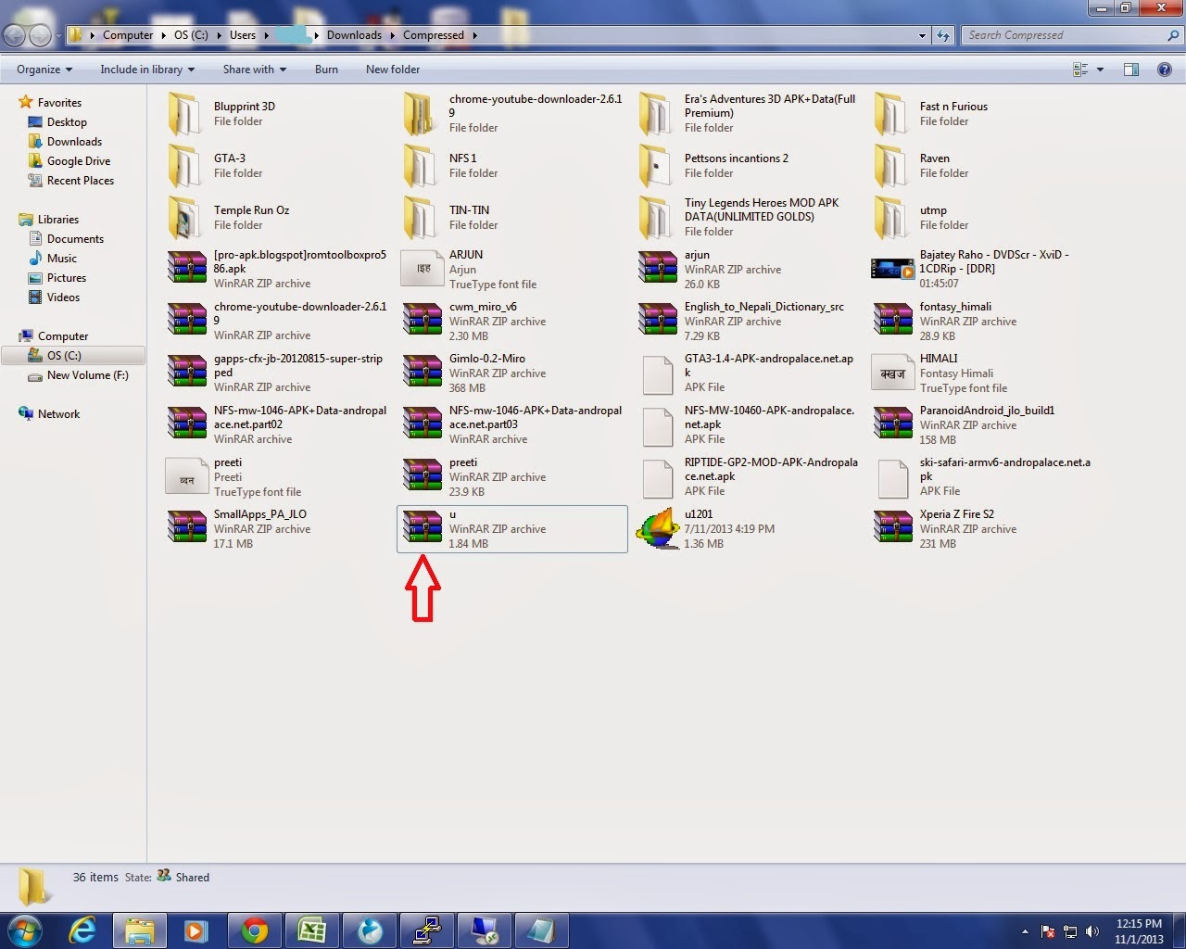Open Google Chrome from the taskbar

[x=255, y=930]
